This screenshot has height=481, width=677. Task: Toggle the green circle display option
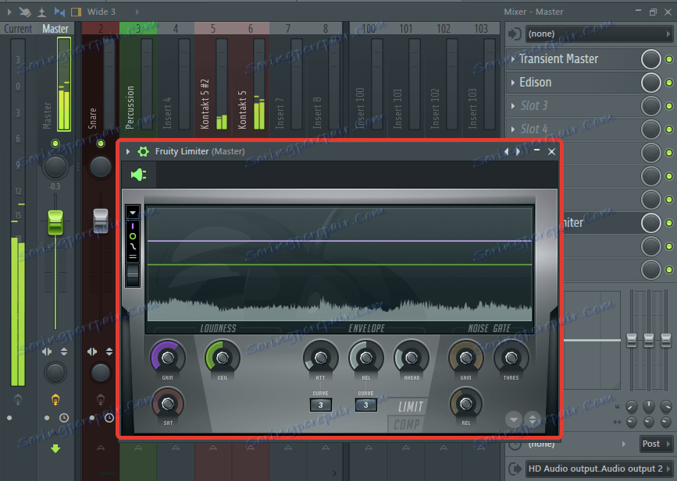point(133,236)
